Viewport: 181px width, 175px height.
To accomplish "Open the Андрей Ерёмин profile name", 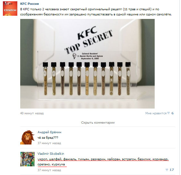I will [49, 132].
